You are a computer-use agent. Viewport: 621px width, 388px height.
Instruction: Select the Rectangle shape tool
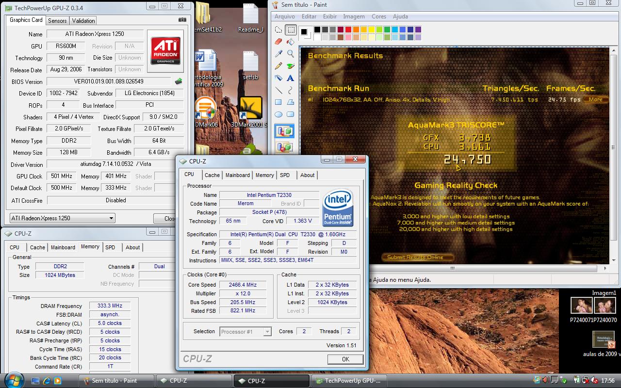click(278, 102)
